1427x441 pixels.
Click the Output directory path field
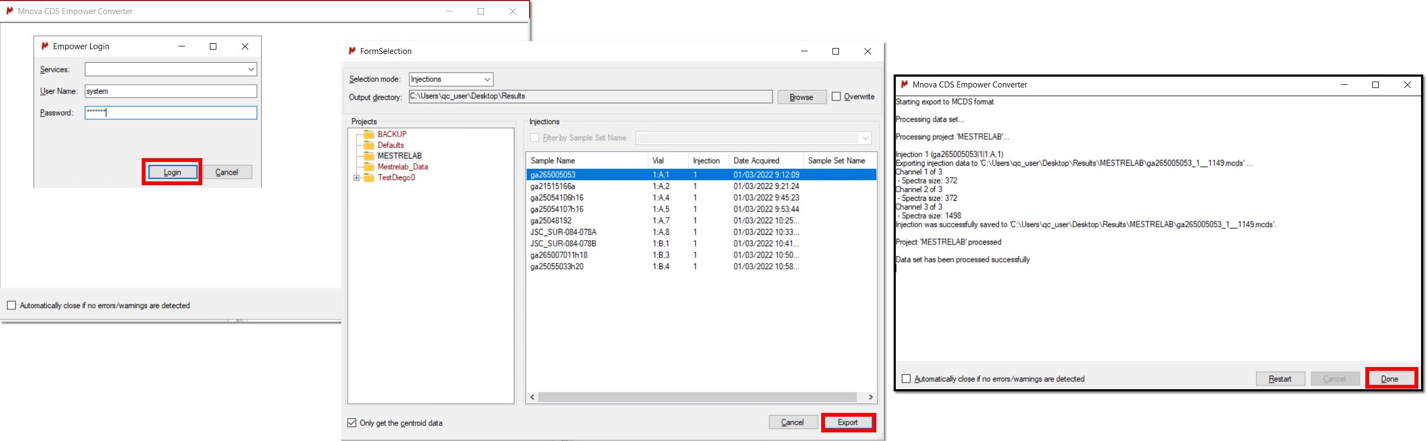[591, 97]
